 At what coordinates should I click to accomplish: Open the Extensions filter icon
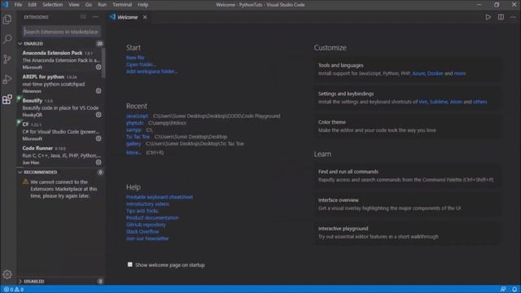pos(83,16)
